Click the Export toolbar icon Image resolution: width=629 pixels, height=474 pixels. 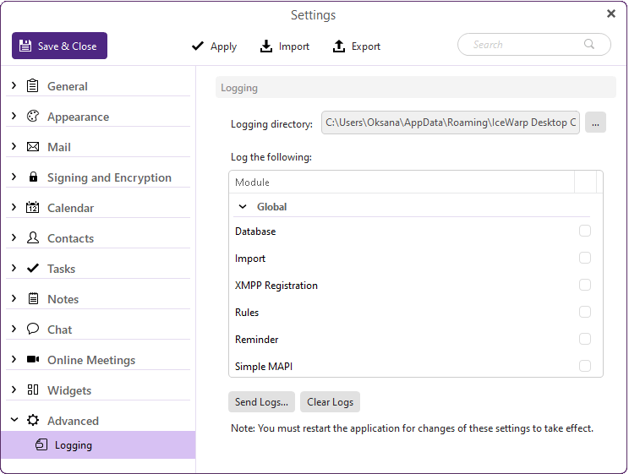tap(338, 46)
